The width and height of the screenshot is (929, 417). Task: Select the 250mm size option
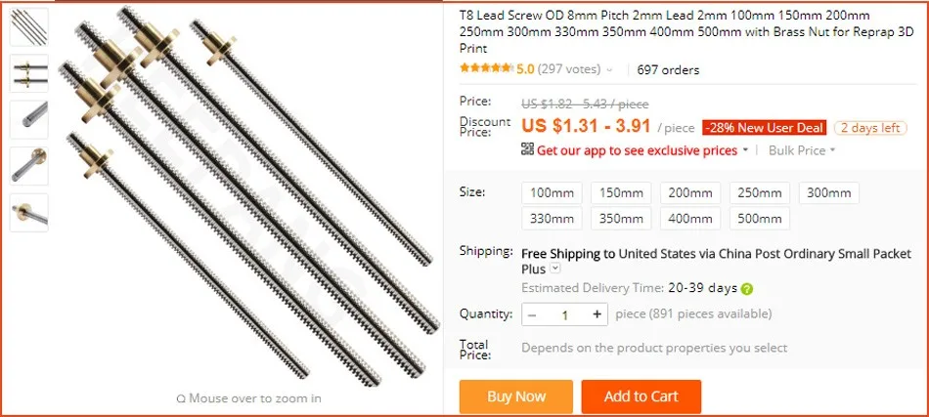click(x=760, y=193)
